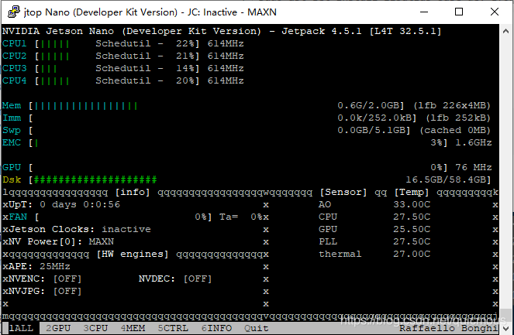514x335 pixels.
Task: Minimize the jtop window
Action: 424,12
